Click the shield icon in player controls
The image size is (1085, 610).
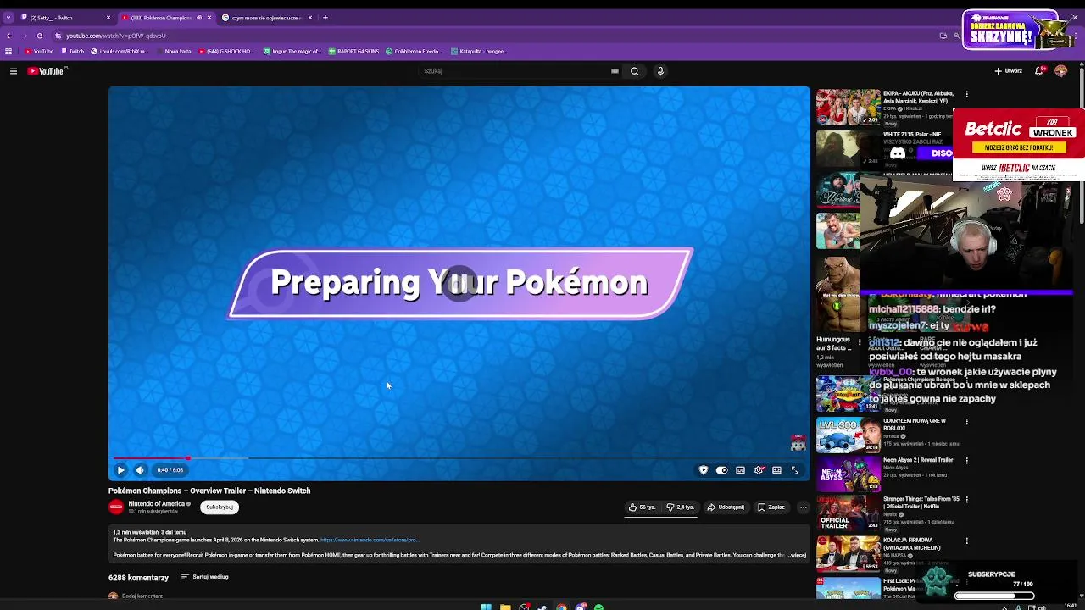703,470
